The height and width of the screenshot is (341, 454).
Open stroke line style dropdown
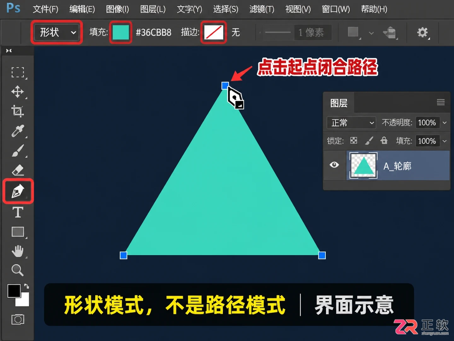pos(277,32)
